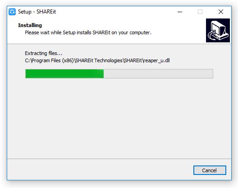Click the installer computer graphic in header

[218, 30]
